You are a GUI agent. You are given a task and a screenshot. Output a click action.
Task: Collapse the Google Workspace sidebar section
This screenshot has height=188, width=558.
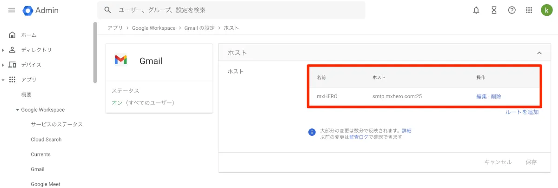coord(18,110)
